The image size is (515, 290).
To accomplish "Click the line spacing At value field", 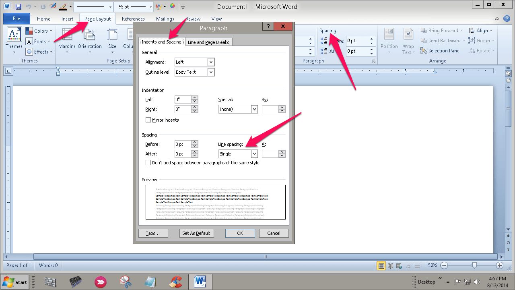I will [270, 154].
